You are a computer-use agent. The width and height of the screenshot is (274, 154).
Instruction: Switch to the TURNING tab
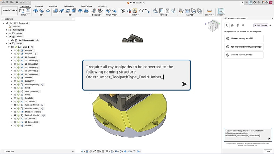click(x=39, y=6)
